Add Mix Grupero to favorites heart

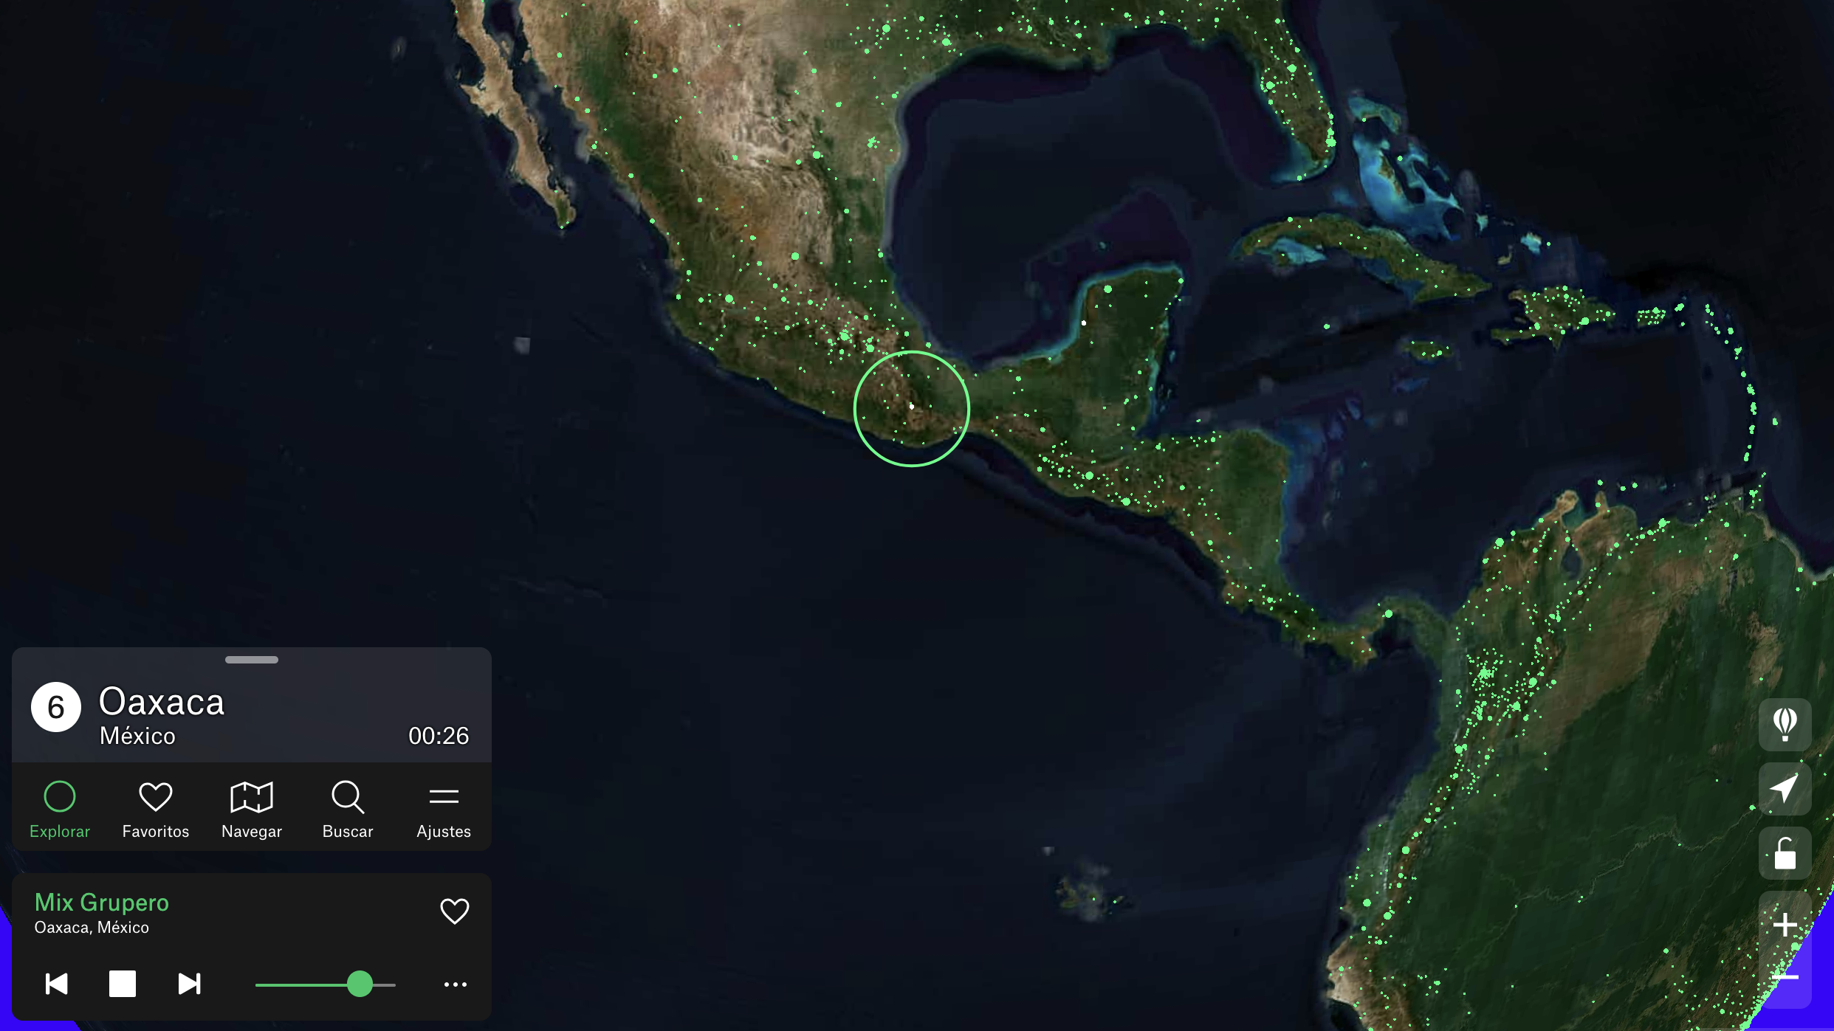(455, 911)
